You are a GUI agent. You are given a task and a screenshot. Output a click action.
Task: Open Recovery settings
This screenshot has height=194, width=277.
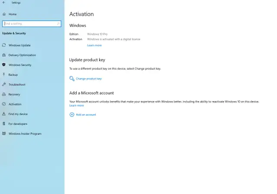pos(14,94)
